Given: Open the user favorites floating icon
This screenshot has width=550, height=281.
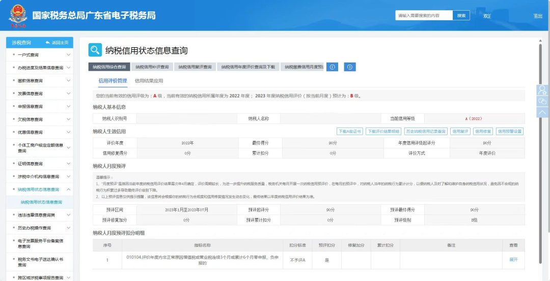Looking at the screenshot, I should tap(543, 90).
